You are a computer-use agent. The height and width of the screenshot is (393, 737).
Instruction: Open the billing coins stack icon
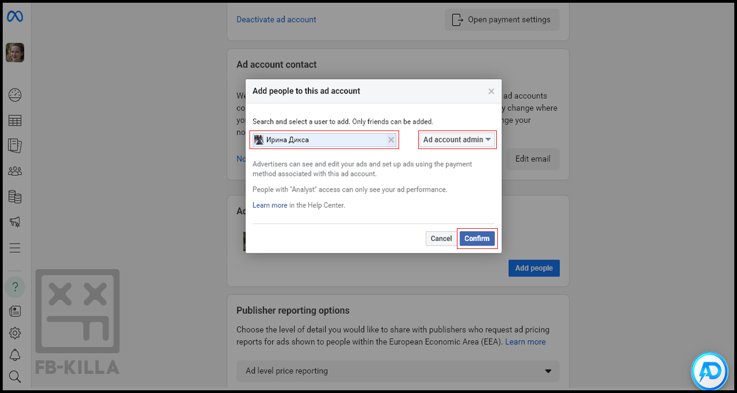[15, 196]
